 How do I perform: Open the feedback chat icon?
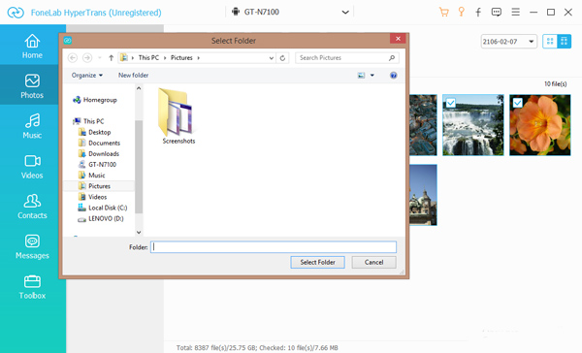point(497,13)
